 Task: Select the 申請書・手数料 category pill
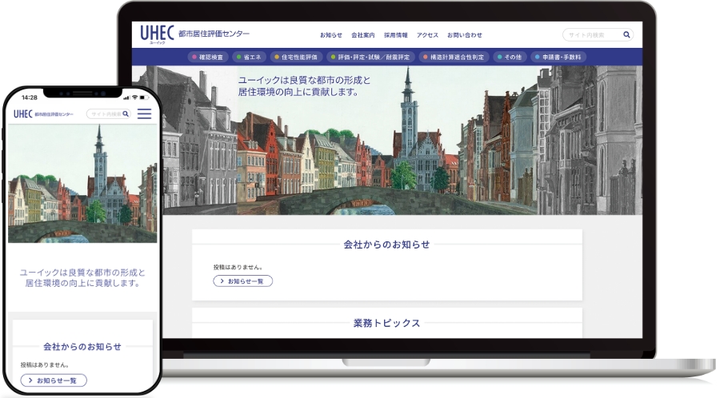pyautogui.click(x=558, y=58)
